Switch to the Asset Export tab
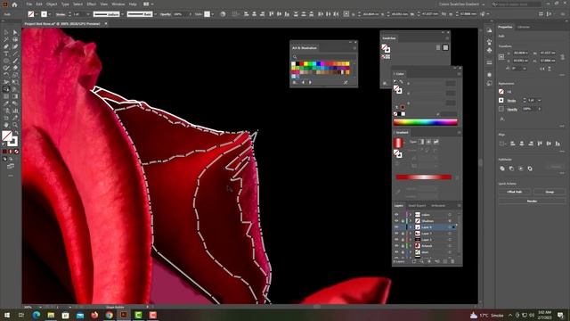Image resolution: width=570 pixels, height=321 pixels. pos(417,206)
